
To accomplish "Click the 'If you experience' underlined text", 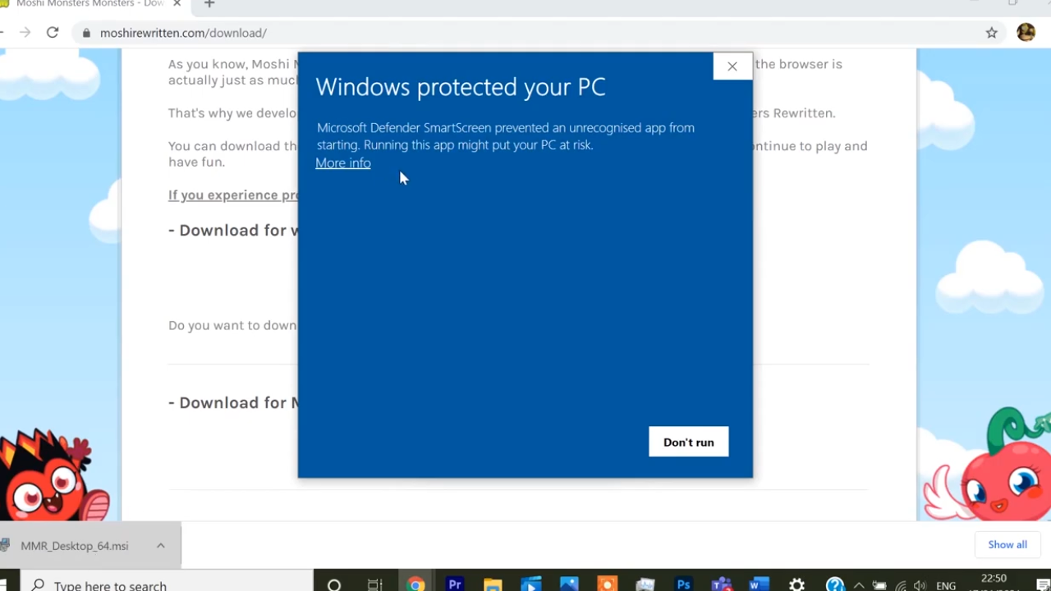I will (x=232, y=195).
